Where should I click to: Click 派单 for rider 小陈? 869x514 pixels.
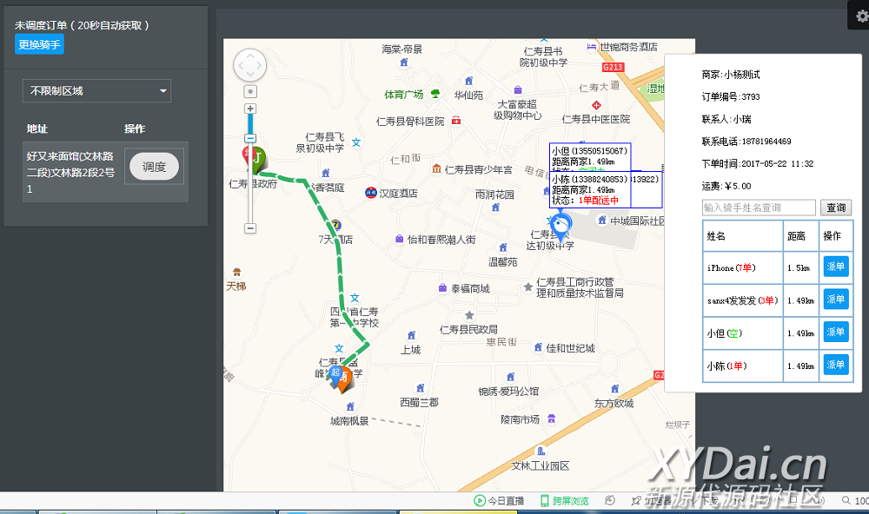(834, 366)
